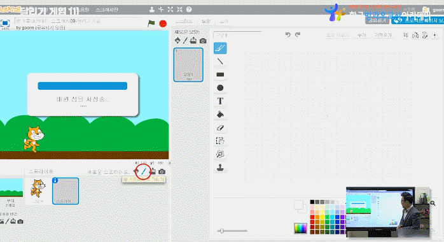
Task: Select the Delete scissors tool in top toolbar
Action: [x=161, y=10]
